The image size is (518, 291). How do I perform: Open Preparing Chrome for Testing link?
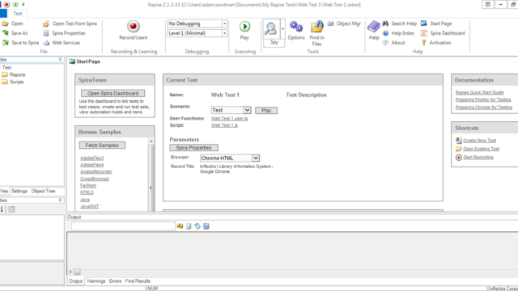484,108
